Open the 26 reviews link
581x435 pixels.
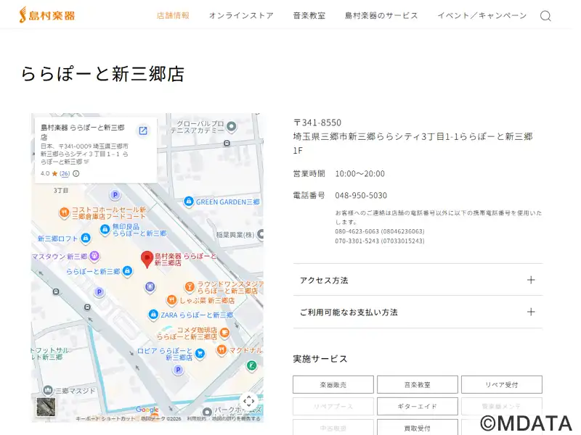point(65,174)
